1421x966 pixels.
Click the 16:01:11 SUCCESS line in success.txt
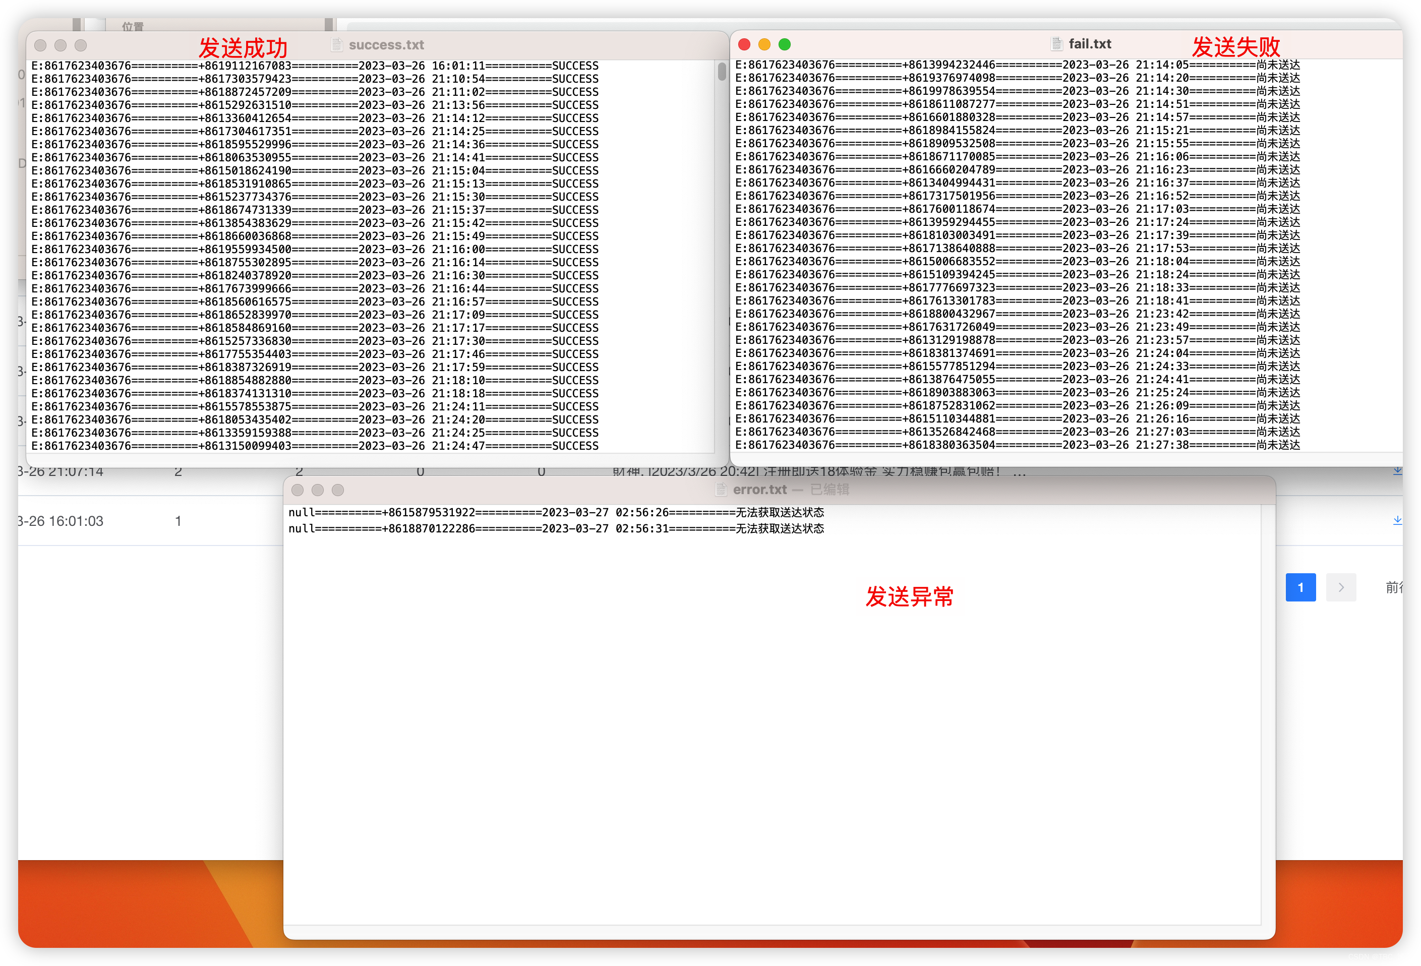point(315,66)
